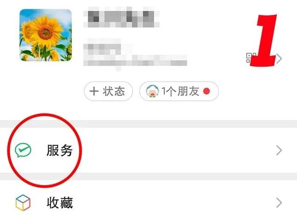The height and width of the screenshot is (224, 297).
Task: Click the 服务 text label
Action: tap(59, 150)
